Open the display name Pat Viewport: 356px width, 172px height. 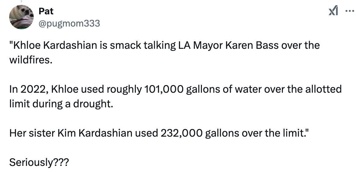(x=46, y=11)
